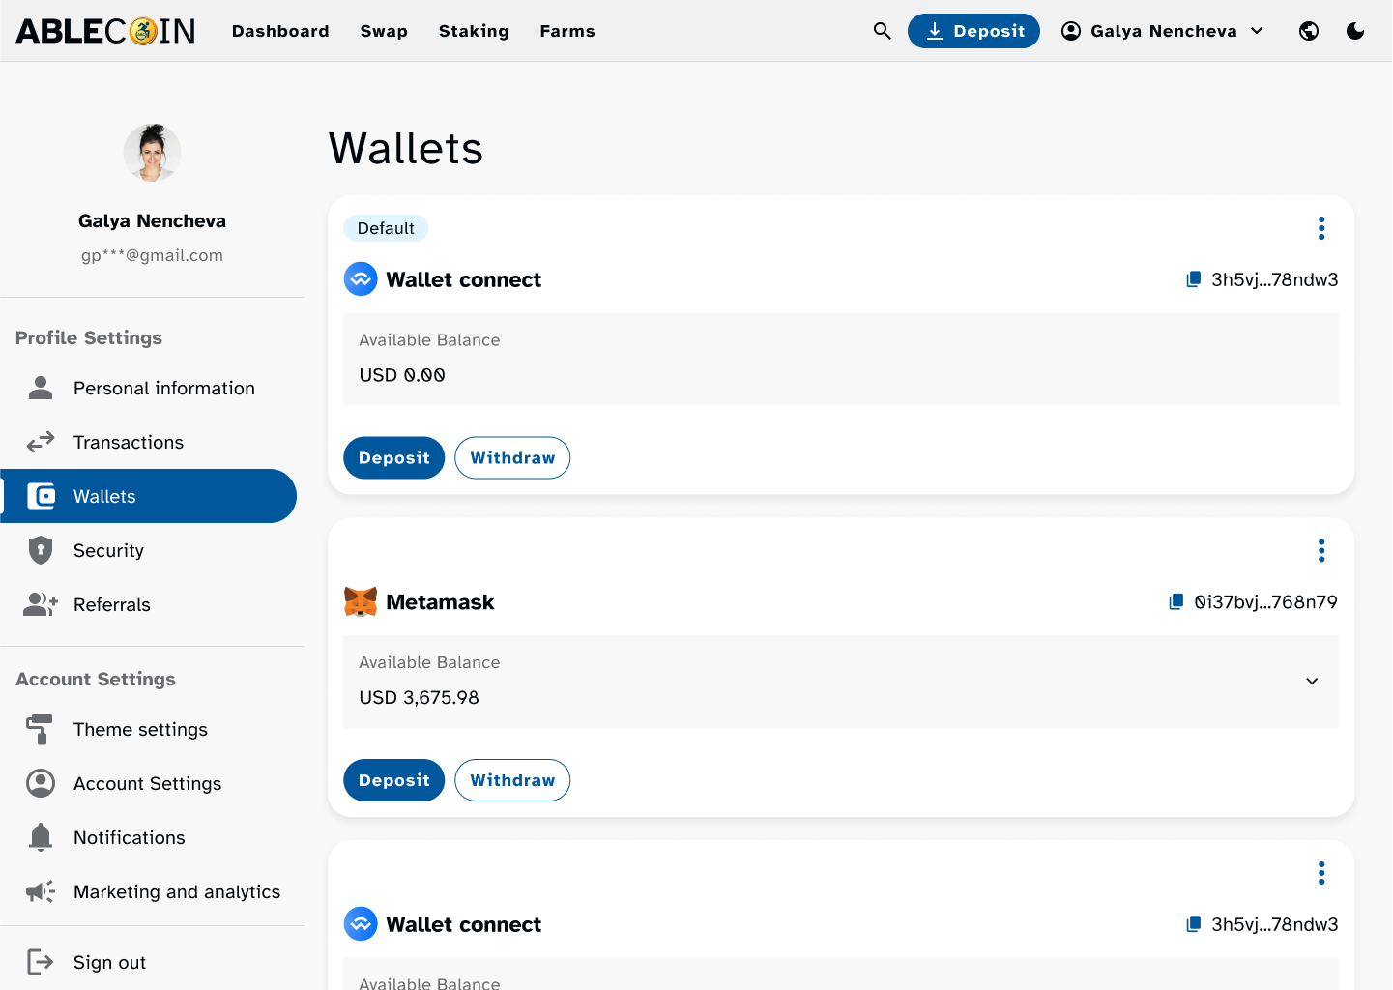Viewport: 1393px width, 990px height.
Task: Withdraw from the Metamask wallet
Action: point(512,780)
